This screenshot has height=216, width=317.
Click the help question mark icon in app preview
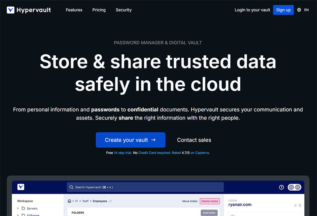tap(281, 187)
